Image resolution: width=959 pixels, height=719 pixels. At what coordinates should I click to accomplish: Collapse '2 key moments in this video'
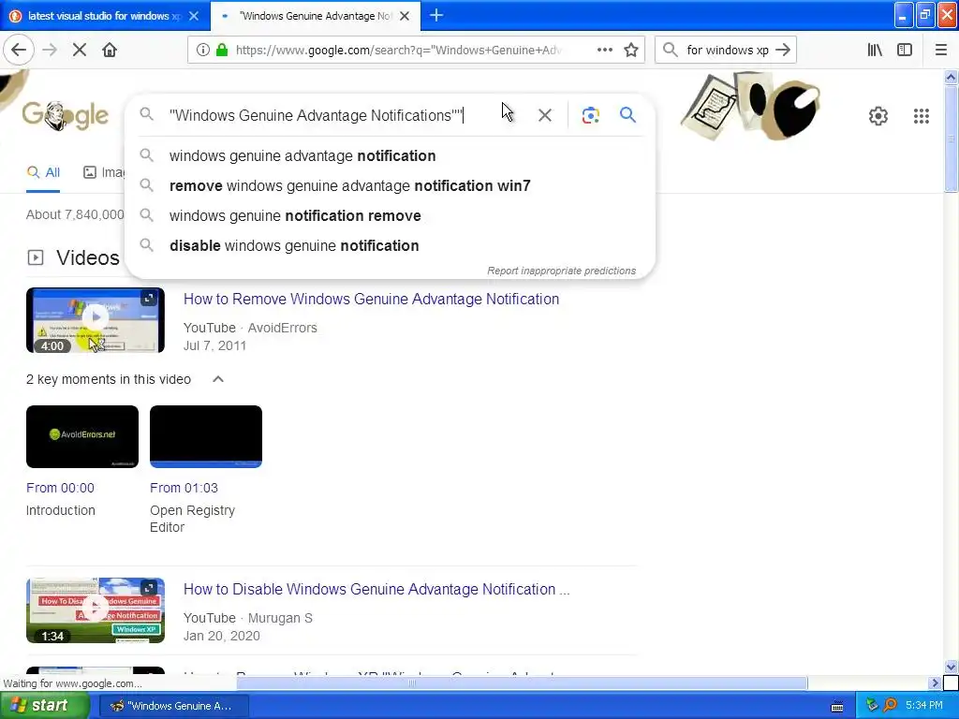217,379
